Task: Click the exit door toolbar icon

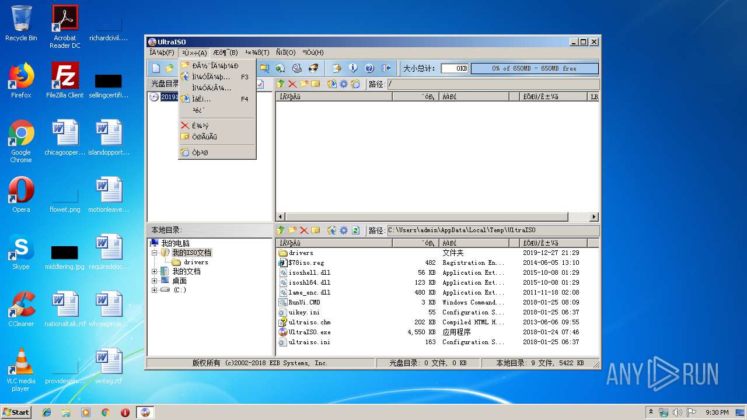Action: 386,68
